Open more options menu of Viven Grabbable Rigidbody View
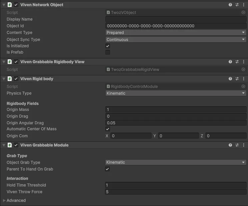This screenshot has height=206, width=248. pyautogui.click(x=244, y=62)
